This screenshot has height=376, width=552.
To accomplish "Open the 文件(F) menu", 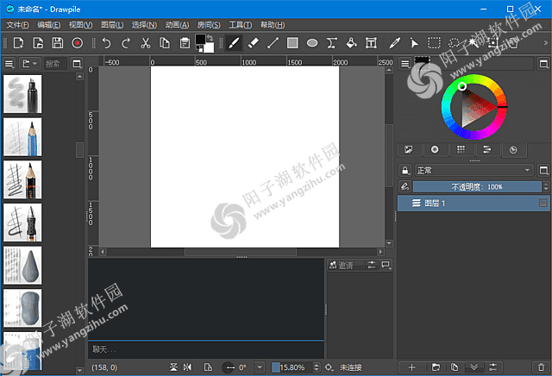I will pyautogui.click(x=17, y=25).
